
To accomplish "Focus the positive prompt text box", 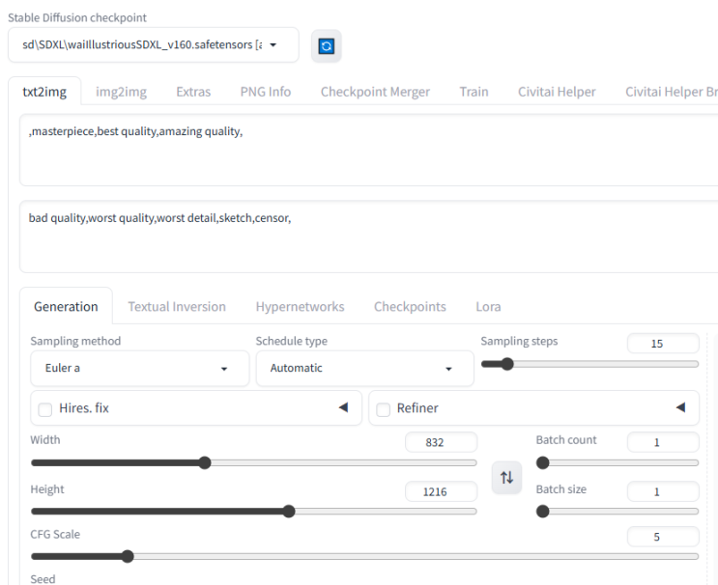I will point(368,150).
